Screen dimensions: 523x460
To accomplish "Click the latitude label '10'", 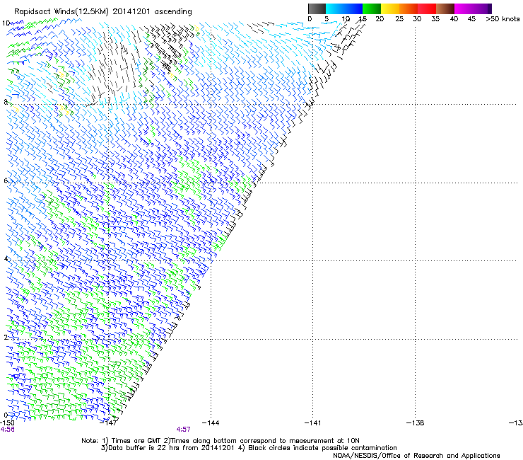I will click(x=6, y=23).
